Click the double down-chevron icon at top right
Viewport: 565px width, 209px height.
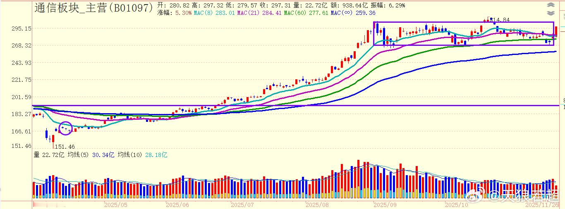pyautogui.click(x=550, y=13)
